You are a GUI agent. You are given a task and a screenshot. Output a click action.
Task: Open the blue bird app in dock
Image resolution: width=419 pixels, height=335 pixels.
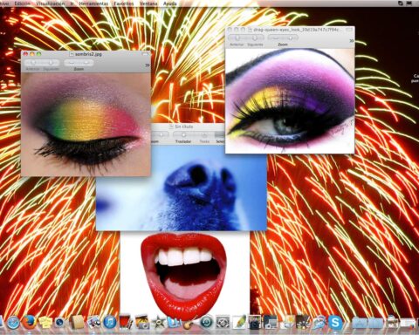click(x=175, y=322)
